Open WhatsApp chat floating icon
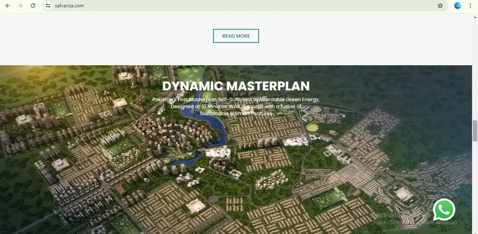Screen dimensions: 478x234 pyautogui.click(x=444, y=210)
